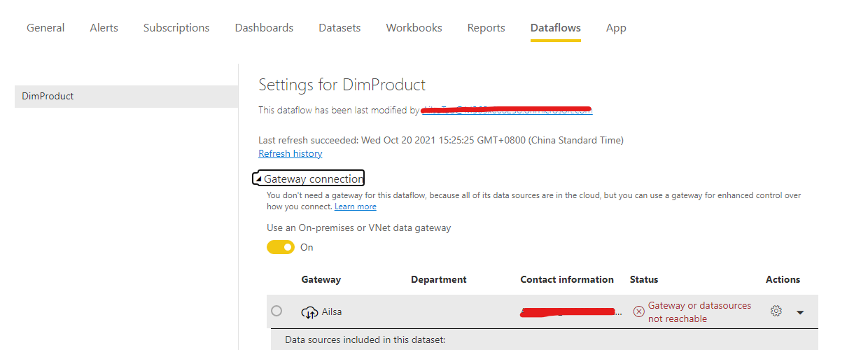Click the Ailsa gateway cloud icon

pyautogui.click(x=309, y=312)
